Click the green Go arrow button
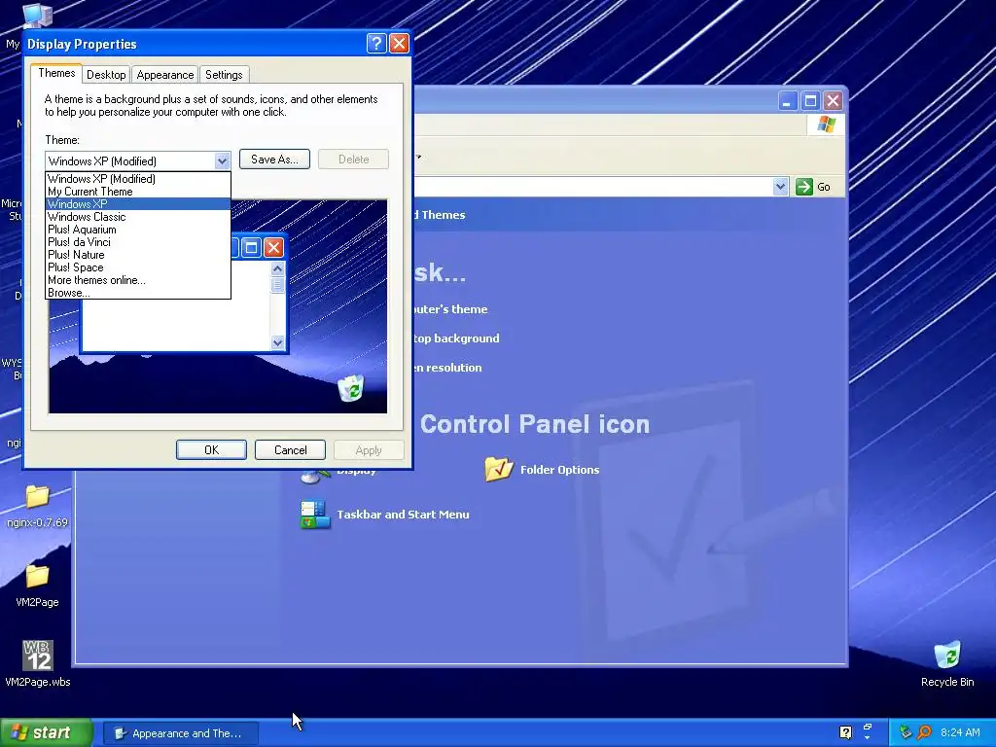 point(804,186)
